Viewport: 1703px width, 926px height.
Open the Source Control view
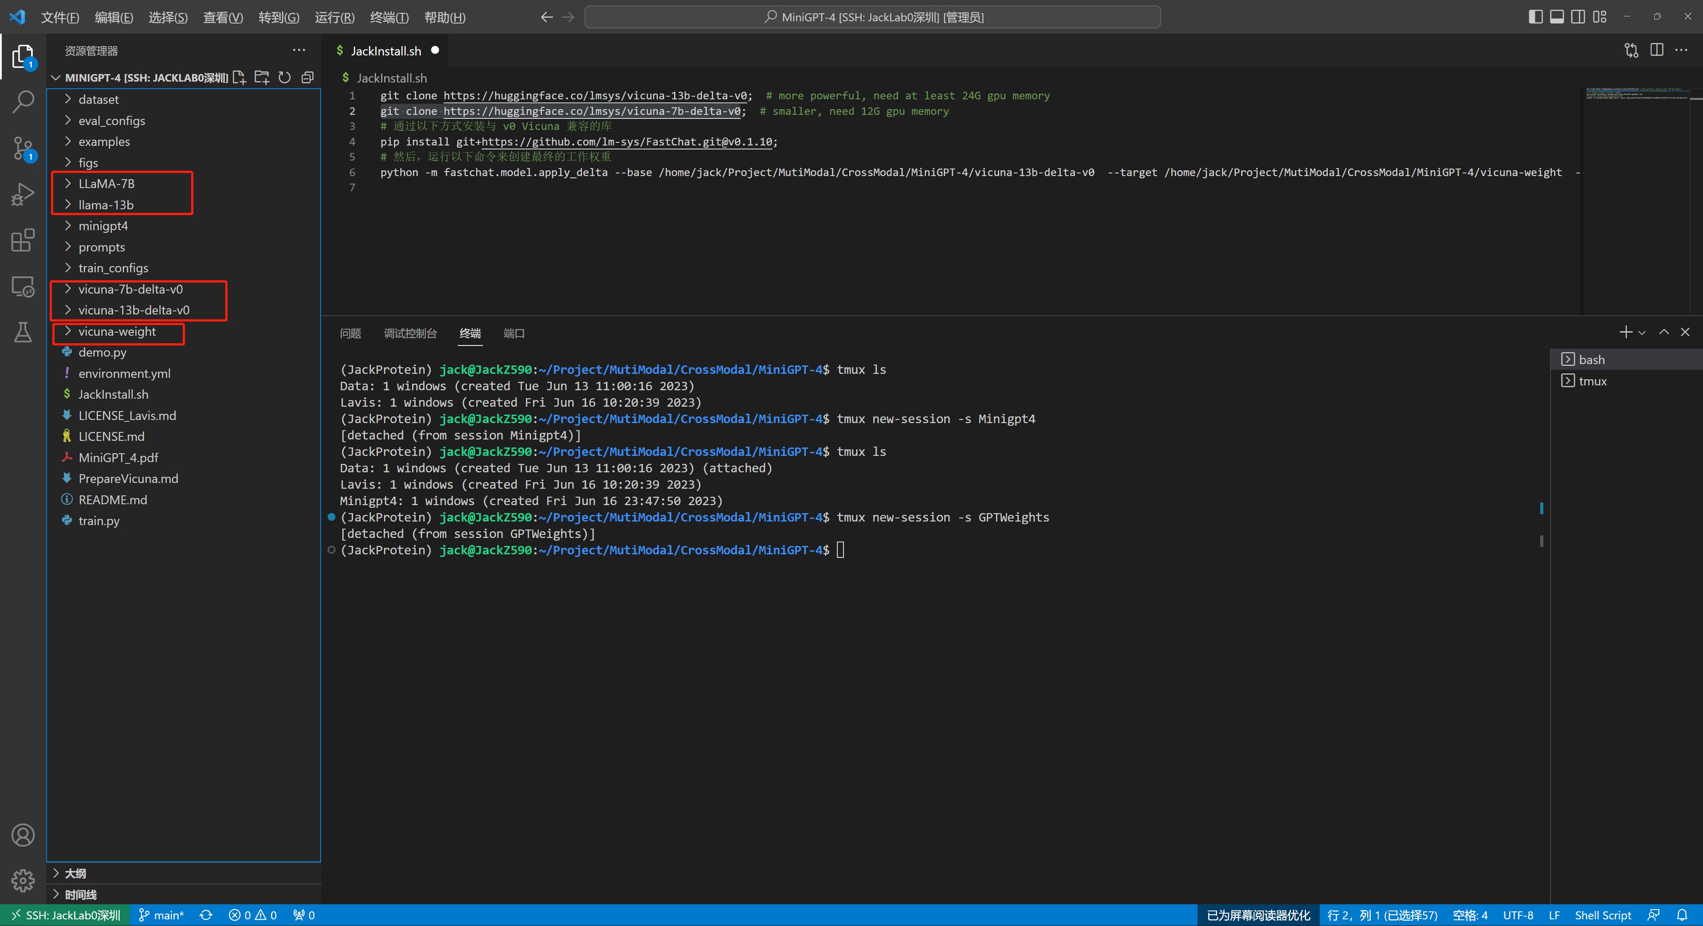point(23,148)
